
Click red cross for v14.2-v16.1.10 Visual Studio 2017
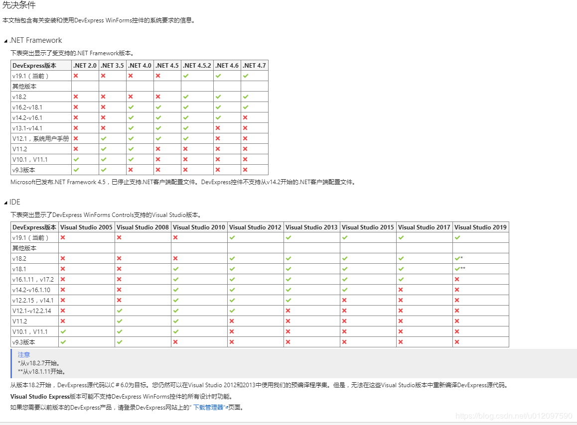click(x=401, y=290)
